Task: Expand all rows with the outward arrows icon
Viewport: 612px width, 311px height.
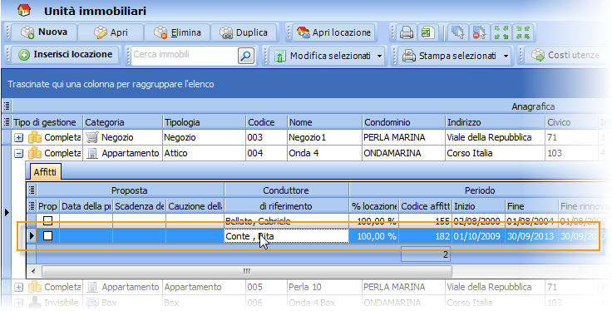Action: [501, 32]
